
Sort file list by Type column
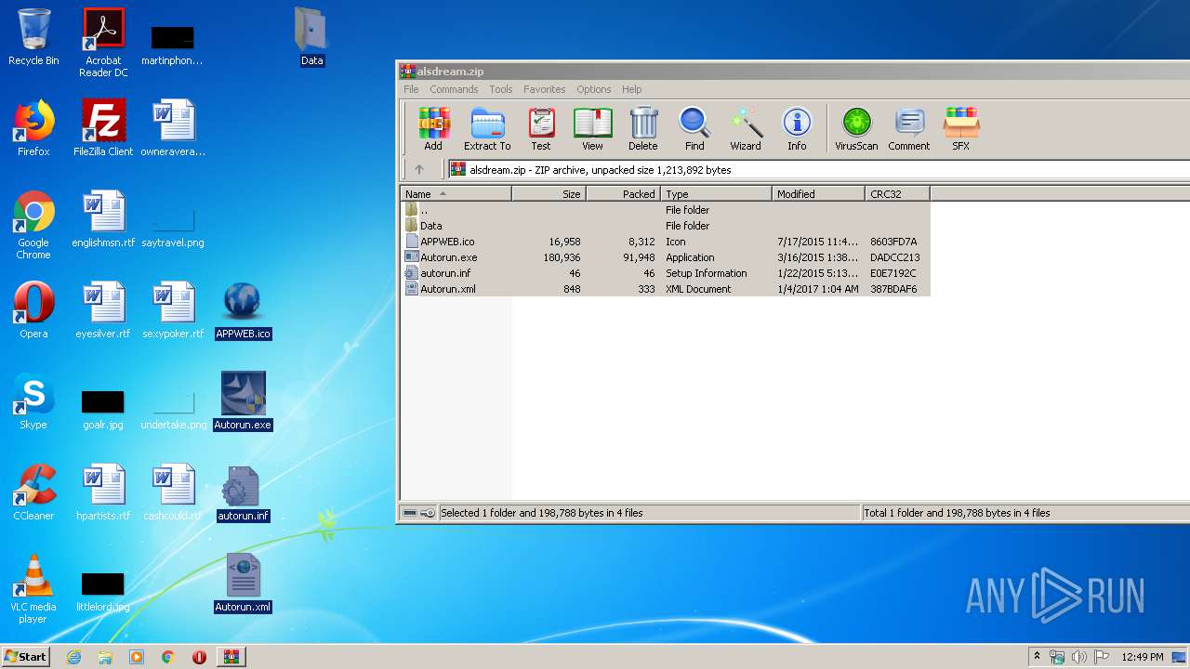(716, 193)
